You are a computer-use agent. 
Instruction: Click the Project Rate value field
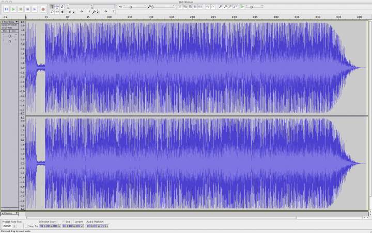tap(7, 226)
